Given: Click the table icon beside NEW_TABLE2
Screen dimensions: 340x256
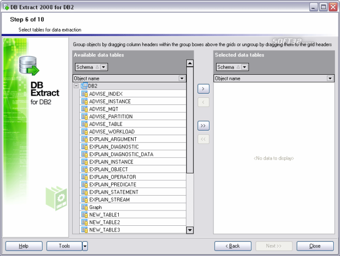Looking at the screenshot, I should coord(84,222).
